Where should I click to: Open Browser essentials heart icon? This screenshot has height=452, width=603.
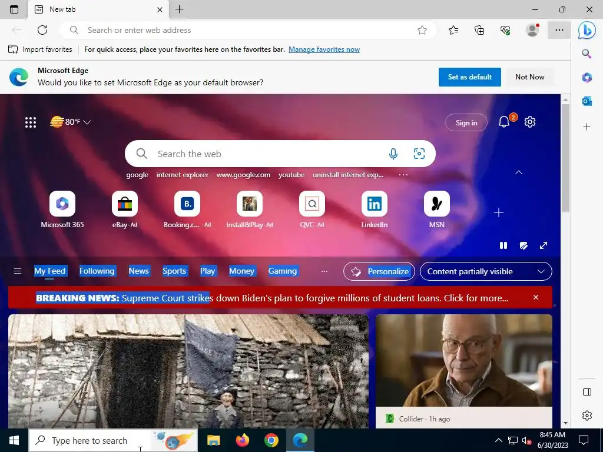point(505,30)
